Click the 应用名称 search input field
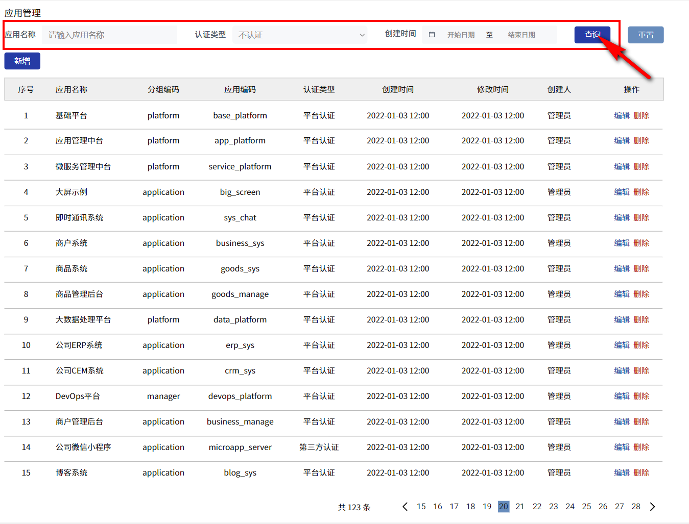Image resolution: width=689 pixels, height=524 pixels. (110, 35)
